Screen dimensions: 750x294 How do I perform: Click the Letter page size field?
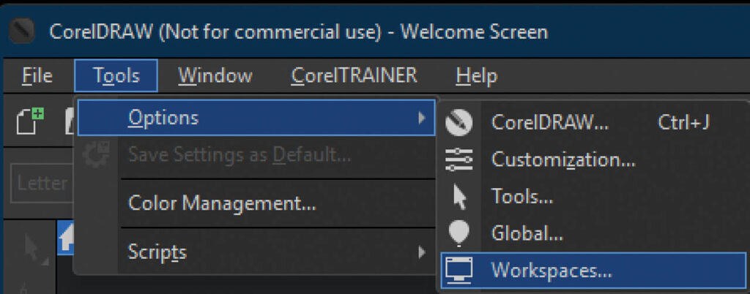[x=42, y=184]
